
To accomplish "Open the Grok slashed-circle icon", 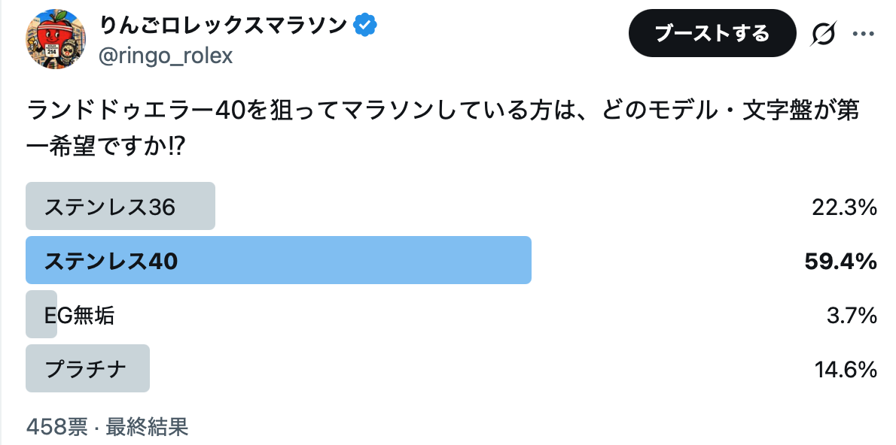I will click(824, 34).
